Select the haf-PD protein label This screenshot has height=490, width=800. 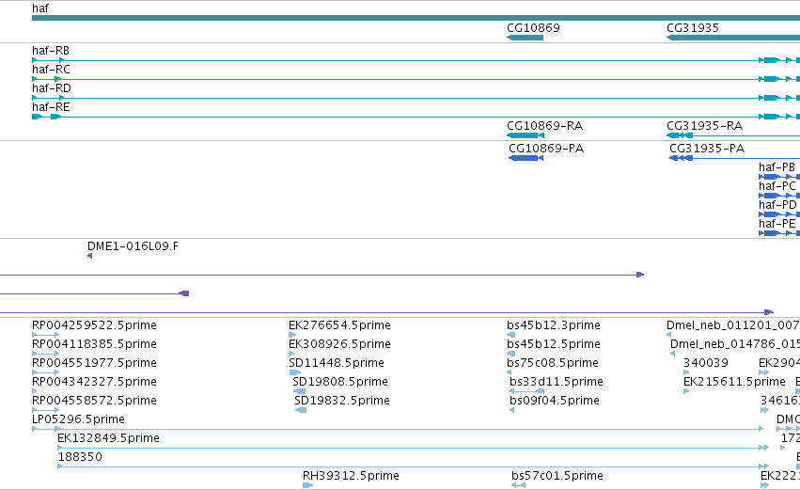tap(777, 205)
